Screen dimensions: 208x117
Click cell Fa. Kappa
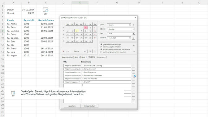(13, 55)
